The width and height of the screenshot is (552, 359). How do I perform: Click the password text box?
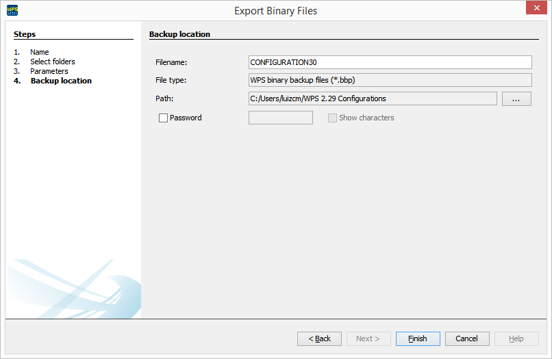point(280,118)
